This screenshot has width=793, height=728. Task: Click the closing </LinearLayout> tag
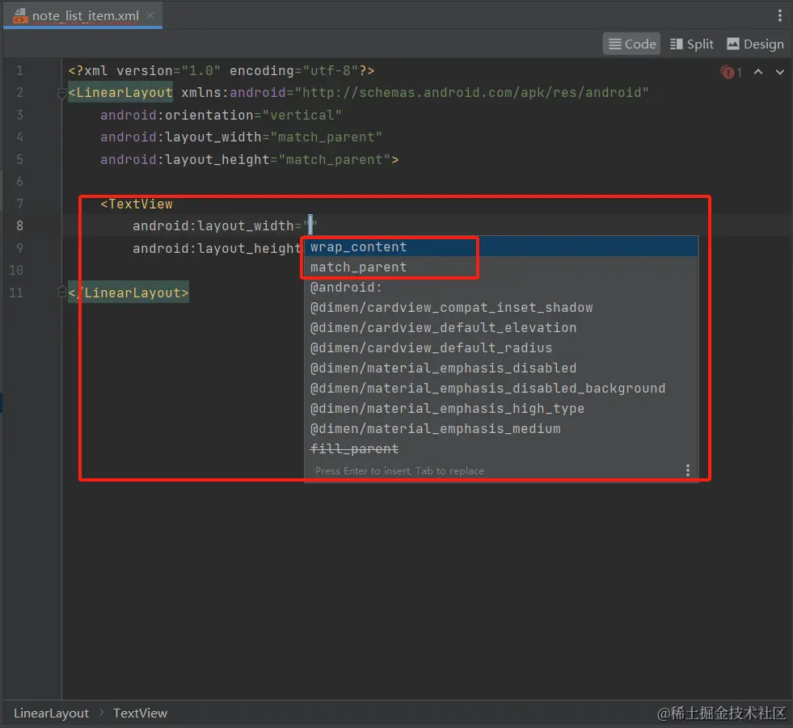(x=129, y=292)
